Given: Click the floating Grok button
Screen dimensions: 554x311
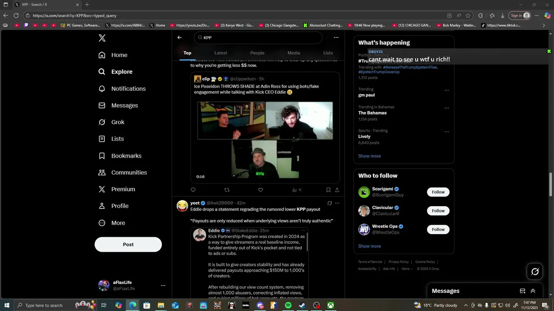Looking at the screenshot, I should [535, 271].
